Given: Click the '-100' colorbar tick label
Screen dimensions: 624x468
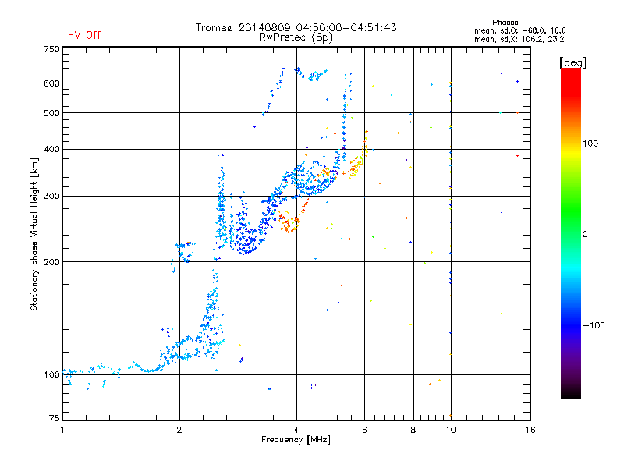Looking at the screenshot, I should click(594, 325).
